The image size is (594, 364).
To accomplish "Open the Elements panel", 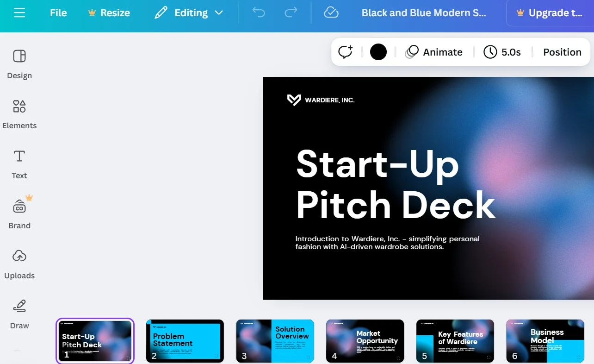I will coord(19,113).
